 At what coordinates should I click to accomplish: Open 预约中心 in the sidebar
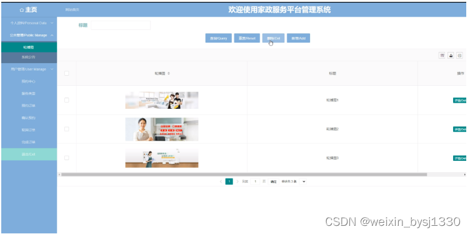pyautogui.click(x=29, y=81)
